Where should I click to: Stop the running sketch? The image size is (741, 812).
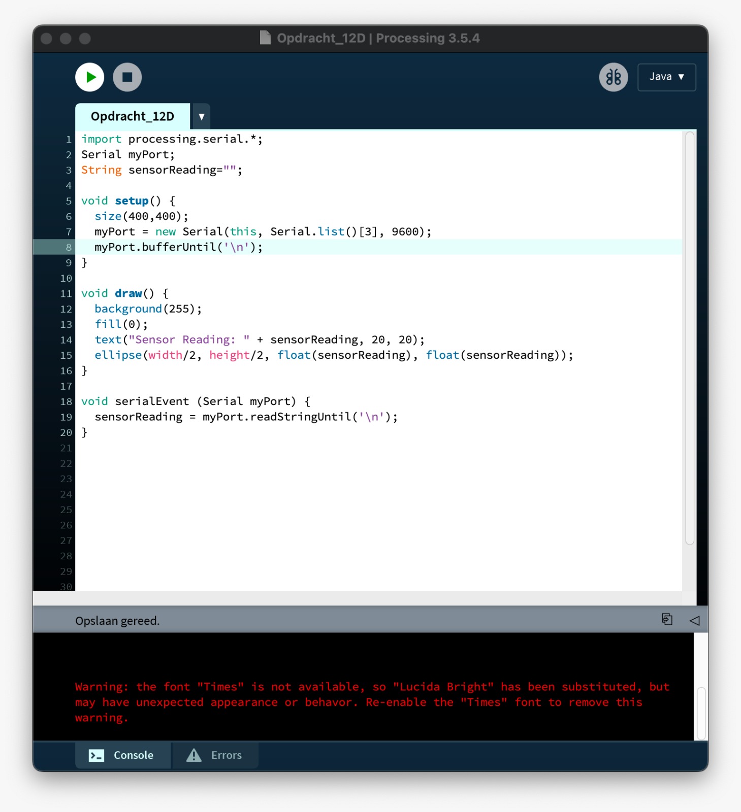coord(127,77)
